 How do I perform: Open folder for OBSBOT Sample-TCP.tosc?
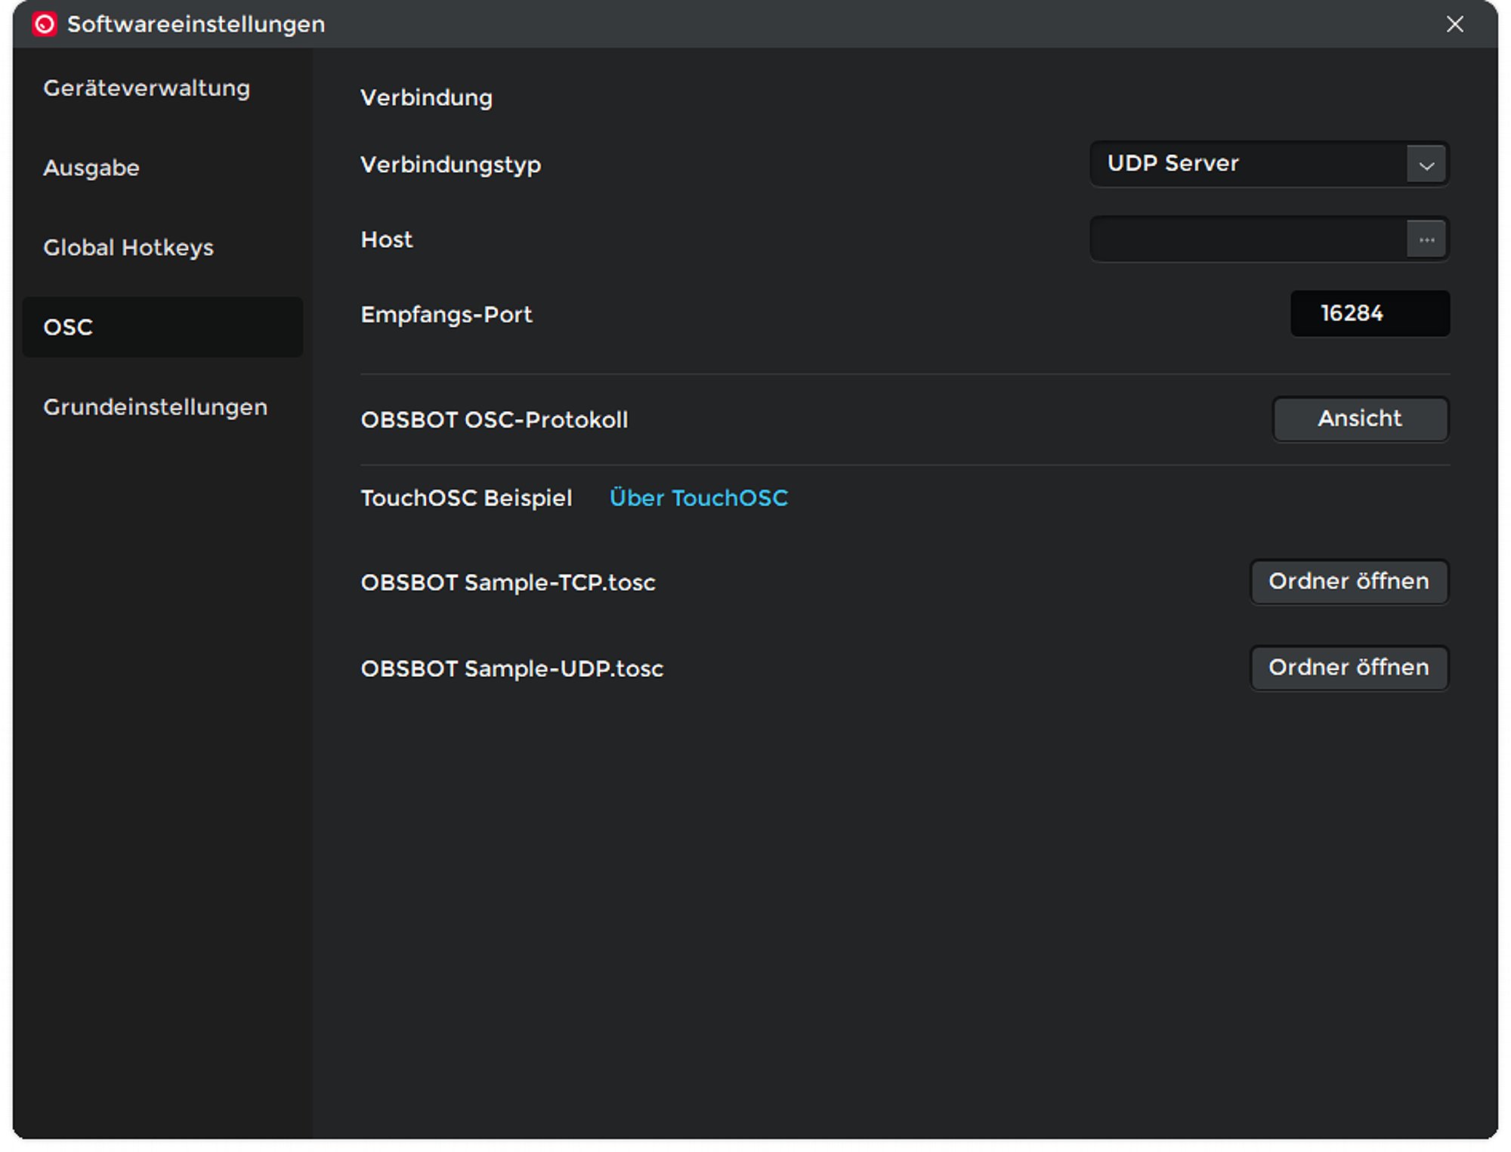(x=1349, y=582)
